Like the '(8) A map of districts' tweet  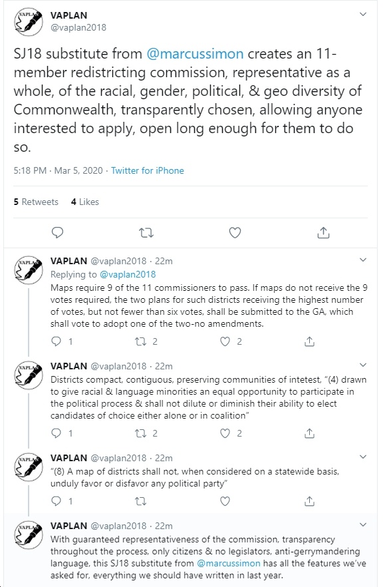click(225, 501)
